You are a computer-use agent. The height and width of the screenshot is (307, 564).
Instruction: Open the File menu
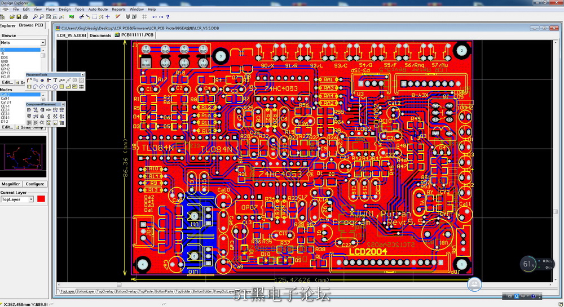coord(16,10)
